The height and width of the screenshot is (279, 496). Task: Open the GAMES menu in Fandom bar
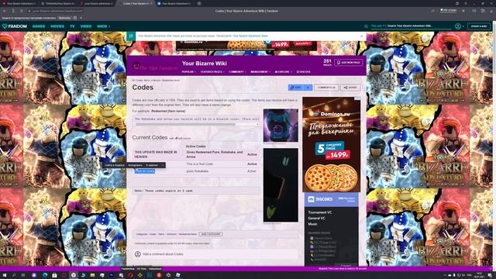point(39,26)
